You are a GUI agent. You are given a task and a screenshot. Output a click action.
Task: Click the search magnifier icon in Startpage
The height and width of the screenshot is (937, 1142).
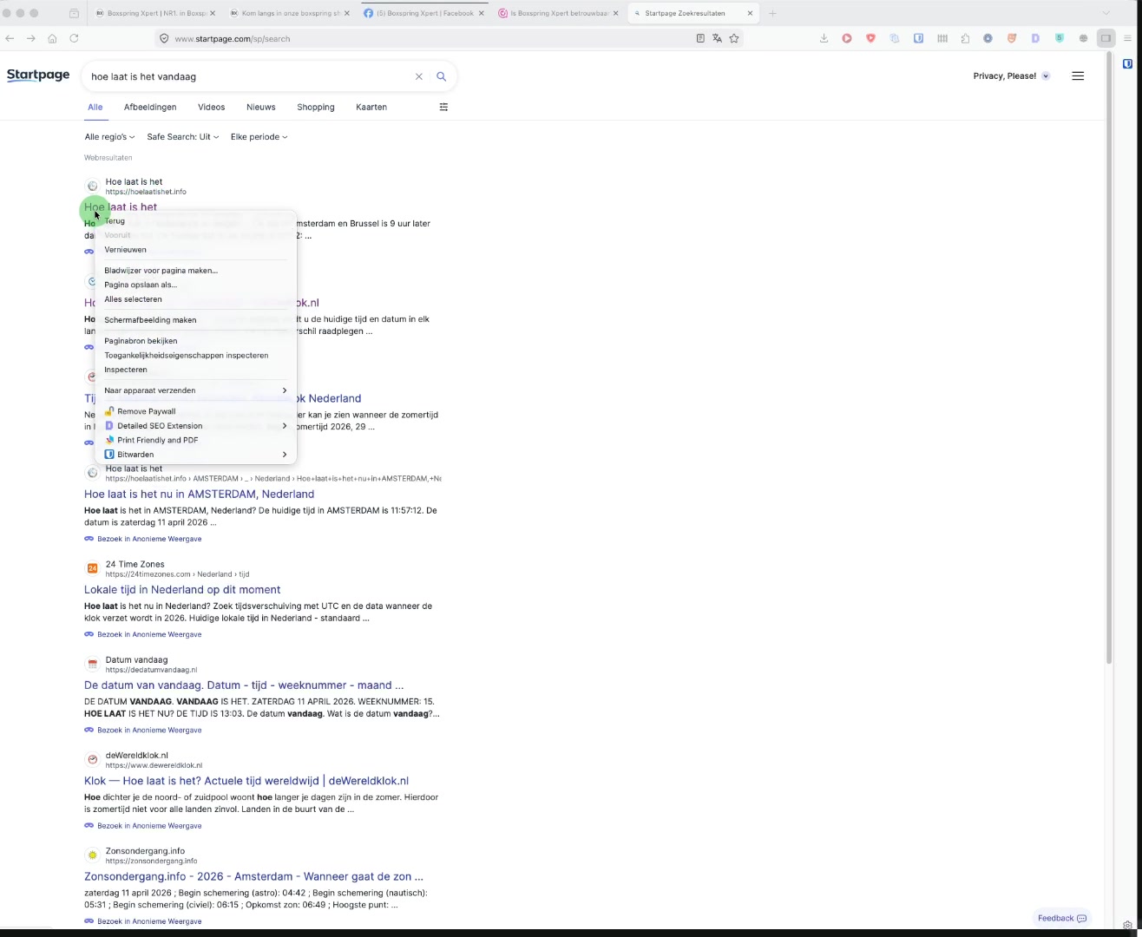(x=441, y=76)
